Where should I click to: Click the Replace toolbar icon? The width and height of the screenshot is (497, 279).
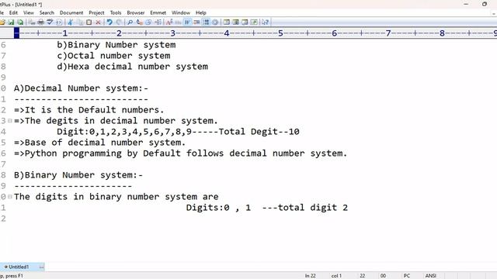point(140,22)
